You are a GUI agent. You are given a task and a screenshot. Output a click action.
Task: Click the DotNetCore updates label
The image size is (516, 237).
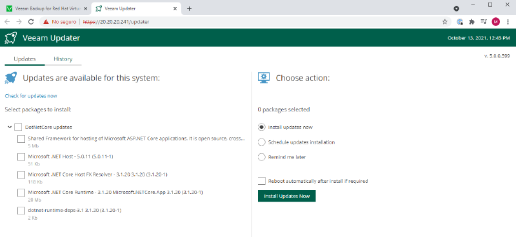[48, 127]
